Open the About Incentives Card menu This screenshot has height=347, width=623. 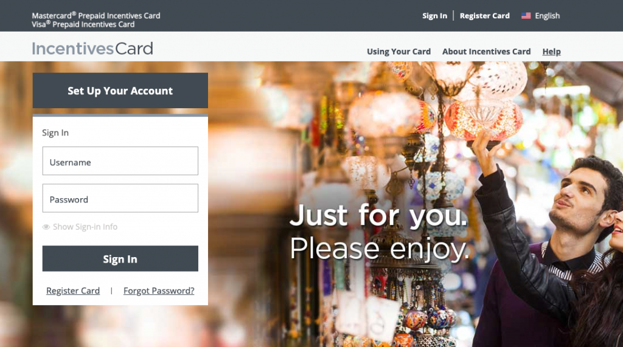[x=486, y=52]
